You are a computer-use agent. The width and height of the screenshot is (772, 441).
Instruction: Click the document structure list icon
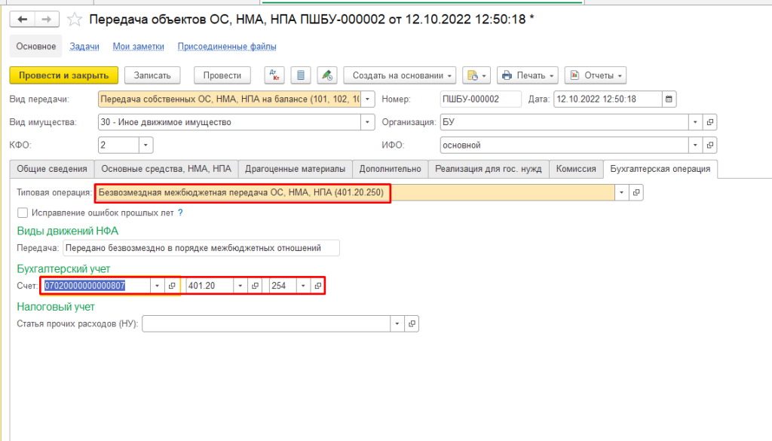click(301, 75)
